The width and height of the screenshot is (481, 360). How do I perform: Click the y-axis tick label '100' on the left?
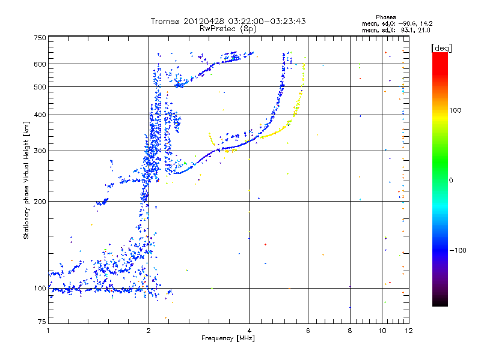click(40, 289)
